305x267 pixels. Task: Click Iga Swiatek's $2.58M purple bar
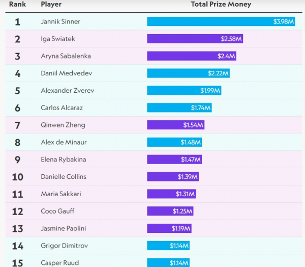195,39
